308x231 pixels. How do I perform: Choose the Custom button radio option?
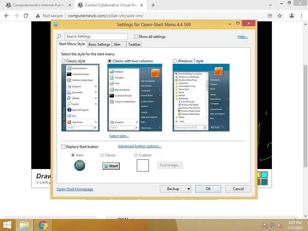click(136, 155)
